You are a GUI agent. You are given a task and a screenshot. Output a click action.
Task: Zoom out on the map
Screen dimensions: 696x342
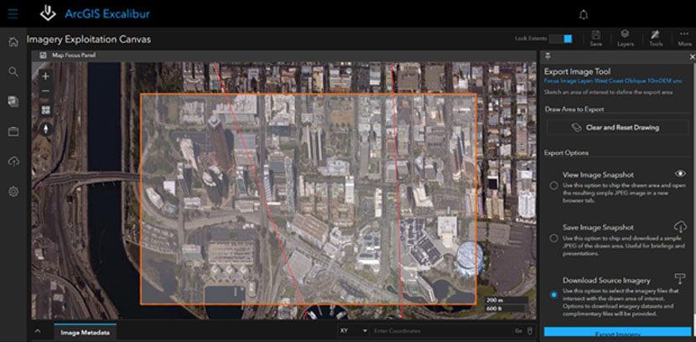[x=45, y=92]
